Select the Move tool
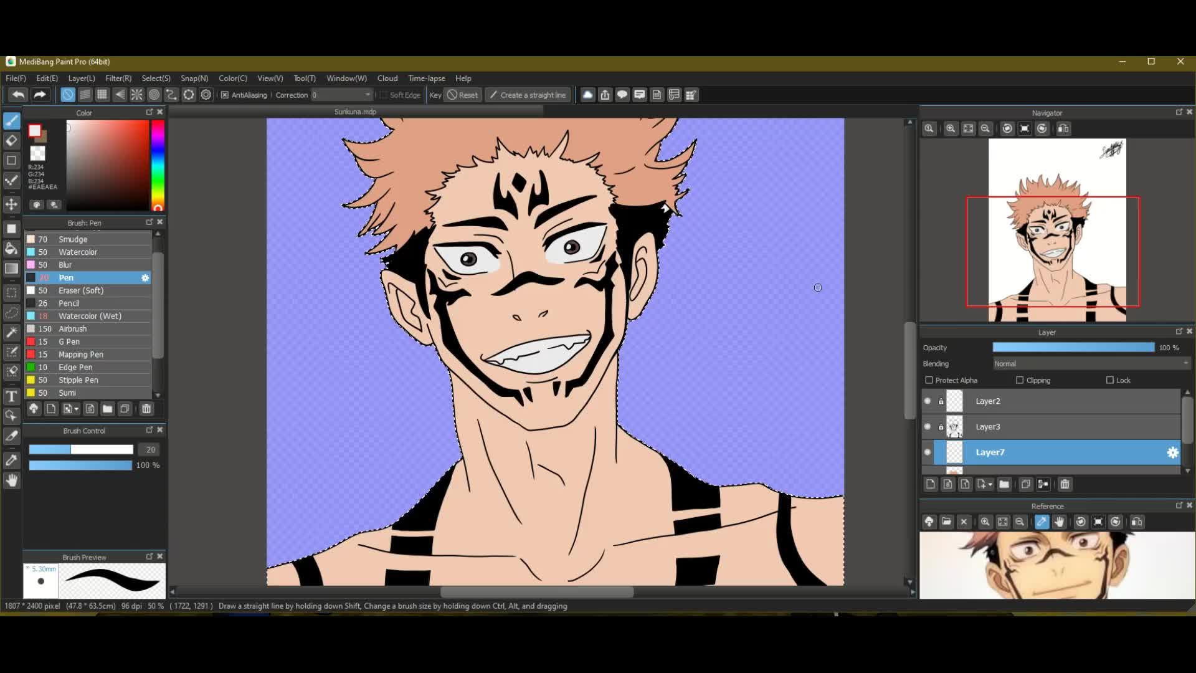The image size is (1196, 673). (11, 204)
